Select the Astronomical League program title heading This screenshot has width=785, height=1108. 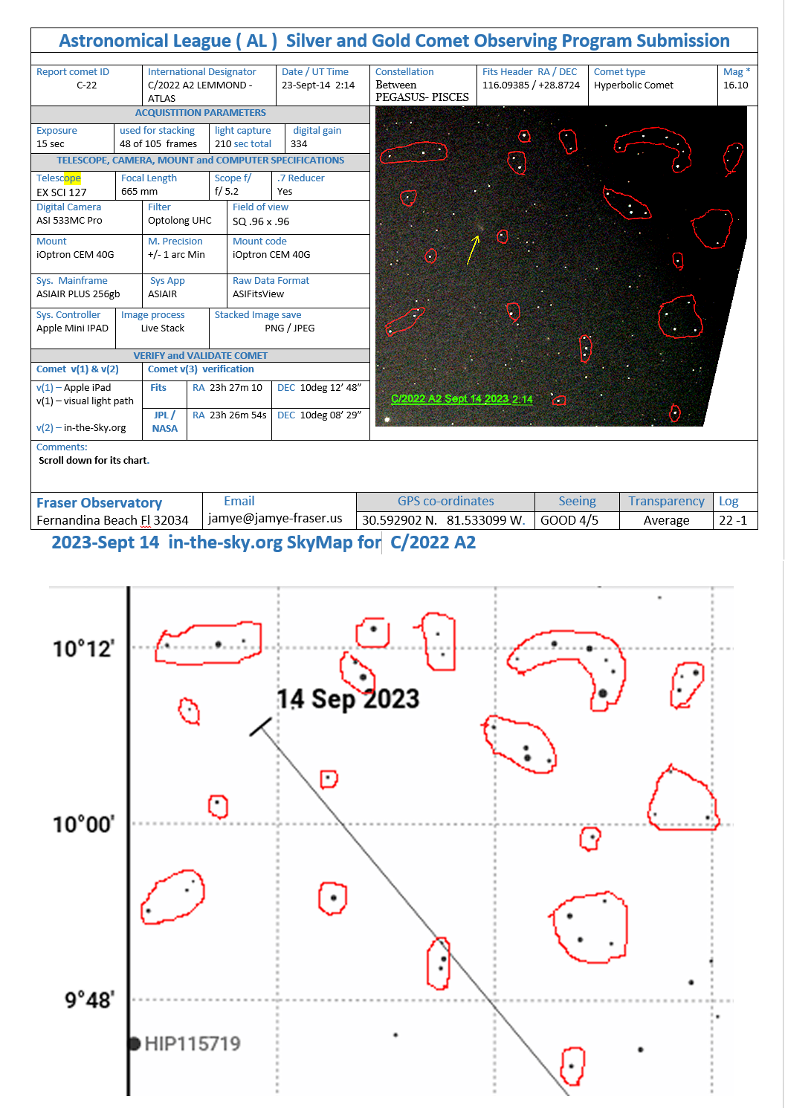point(394,41)
